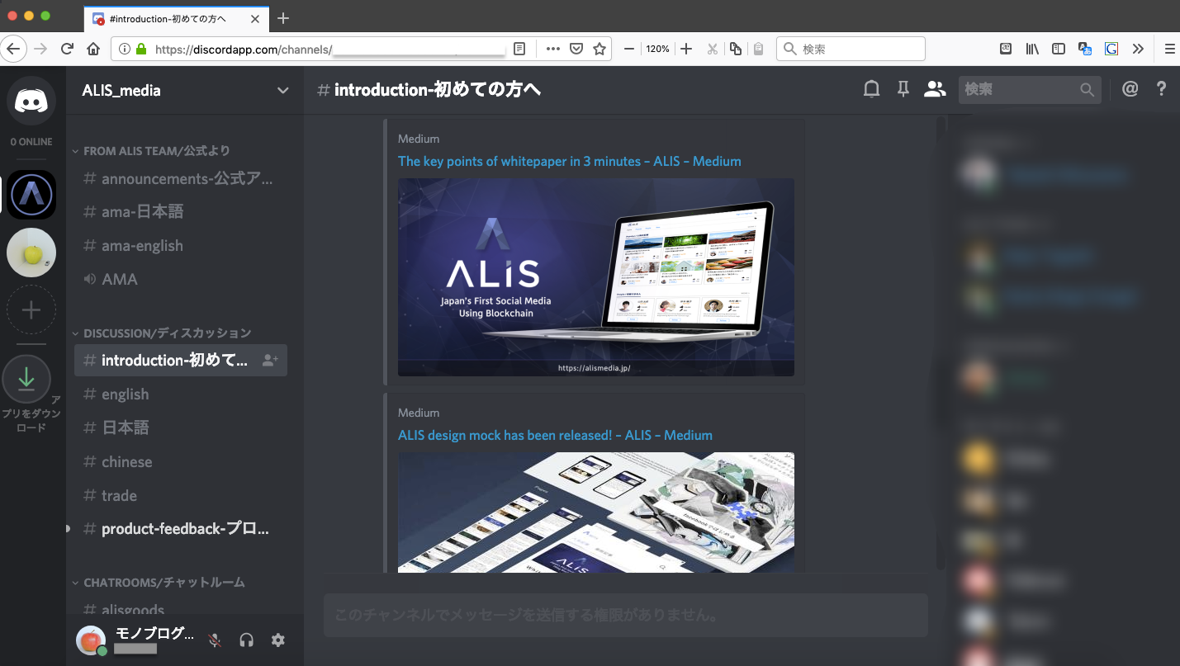This screenshot has height=666, width=1180.
Task: Open Discord home via logo icon
Action: 31,102
